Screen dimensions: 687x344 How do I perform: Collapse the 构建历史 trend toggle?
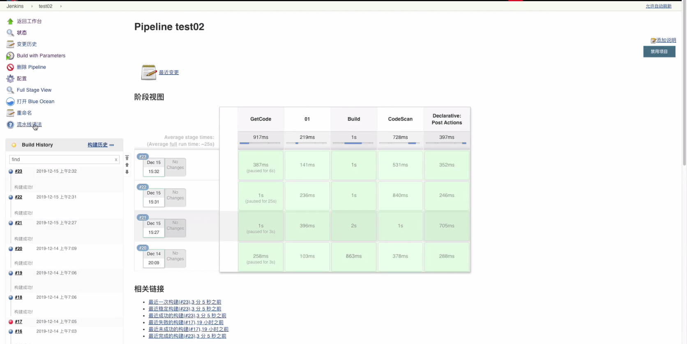(x=111, y=145)
